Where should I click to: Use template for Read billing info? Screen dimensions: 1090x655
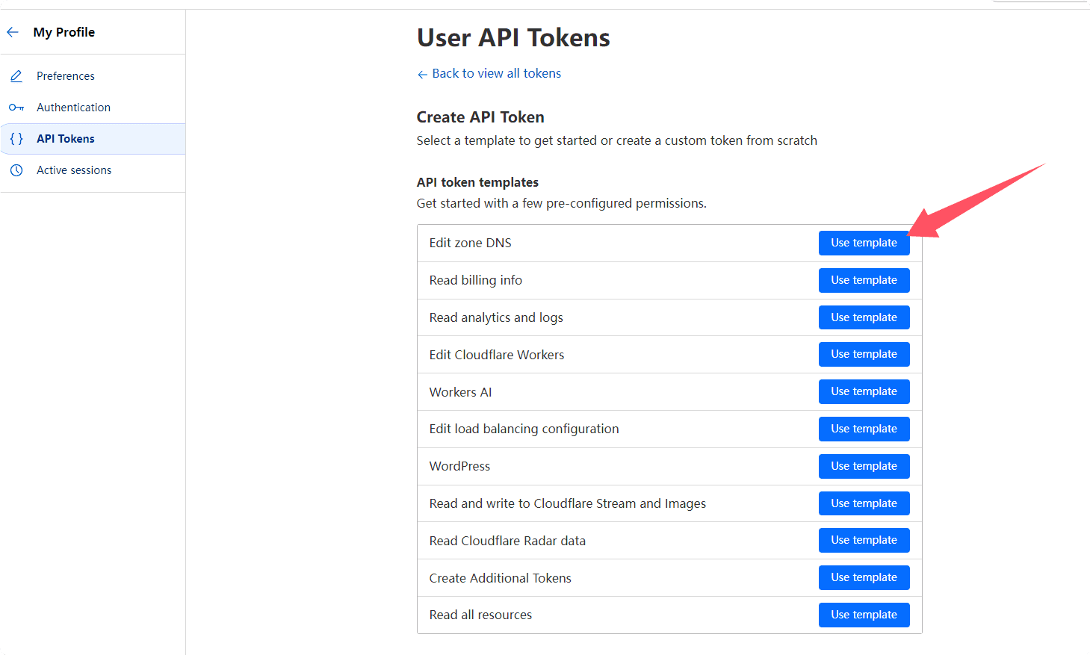click(x=864, y=280)
